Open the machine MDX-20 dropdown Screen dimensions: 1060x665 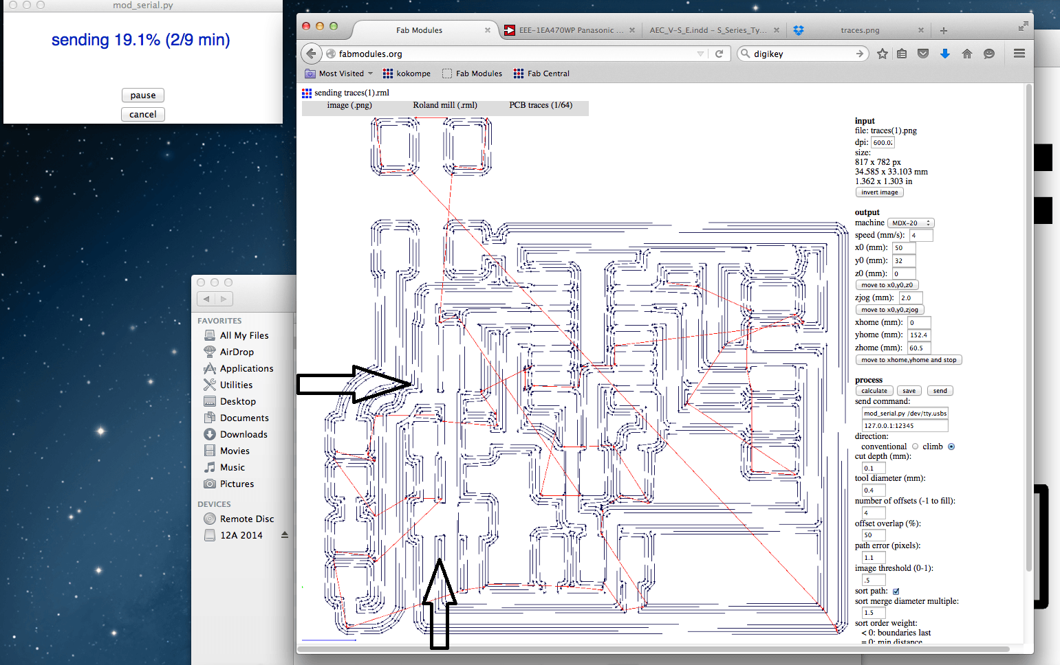(911, 223)
